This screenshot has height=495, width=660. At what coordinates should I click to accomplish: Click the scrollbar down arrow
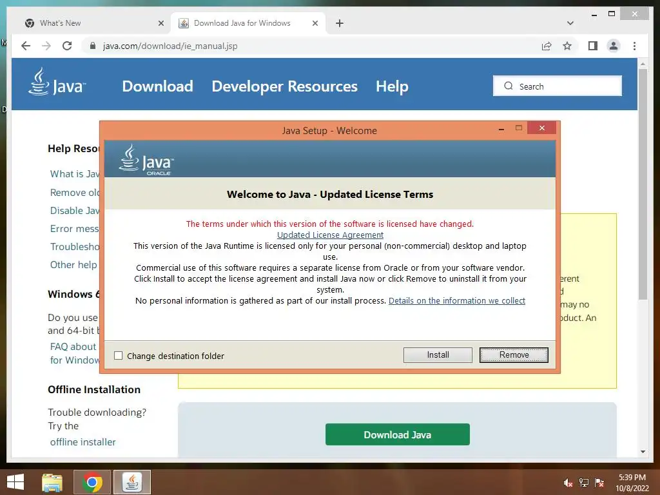[x=643, y=452]
